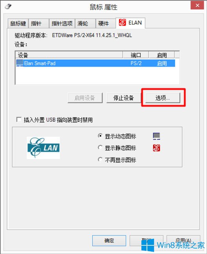Viewport: 207px width, 254px height.
Task: Select 显示动态图标 radio option
Action: click(x=100, y=136)
